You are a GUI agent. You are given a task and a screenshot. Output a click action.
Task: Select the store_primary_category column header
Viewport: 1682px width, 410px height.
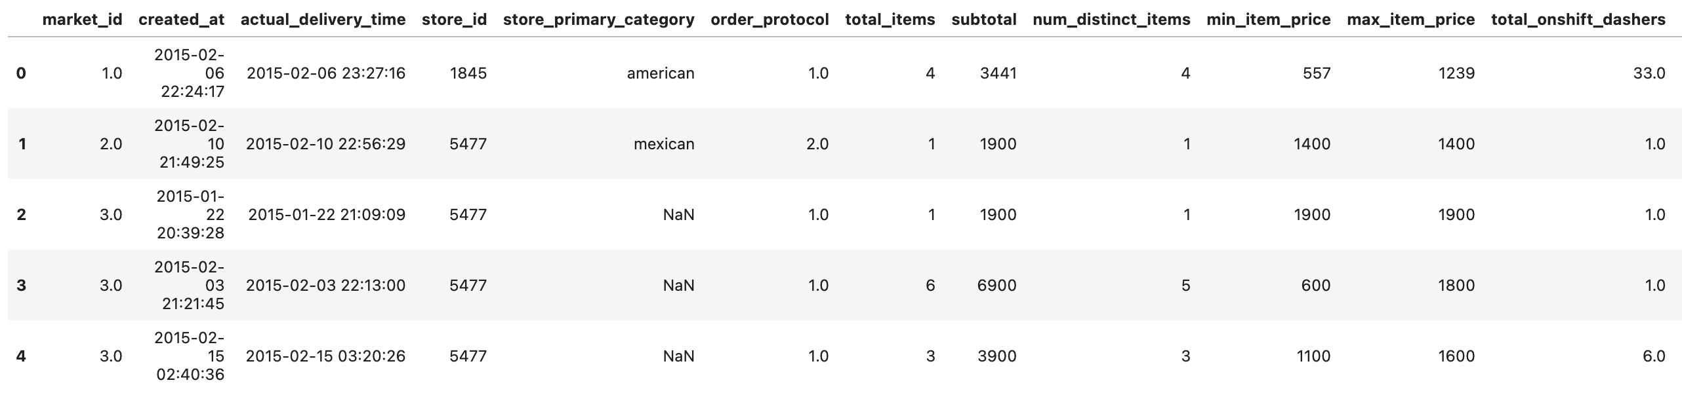coord(599,20)
